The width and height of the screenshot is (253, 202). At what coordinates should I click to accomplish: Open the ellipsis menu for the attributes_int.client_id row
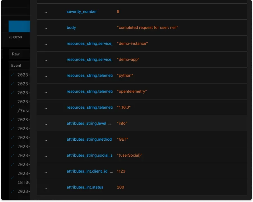pos(45,171)
